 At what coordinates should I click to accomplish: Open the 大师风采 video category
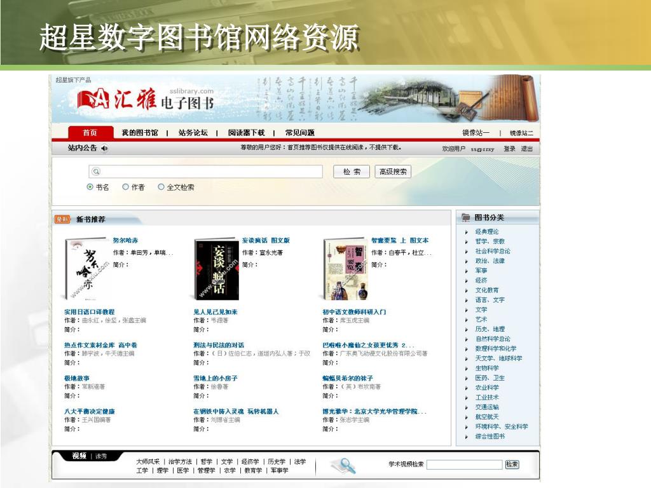point(147,461)
